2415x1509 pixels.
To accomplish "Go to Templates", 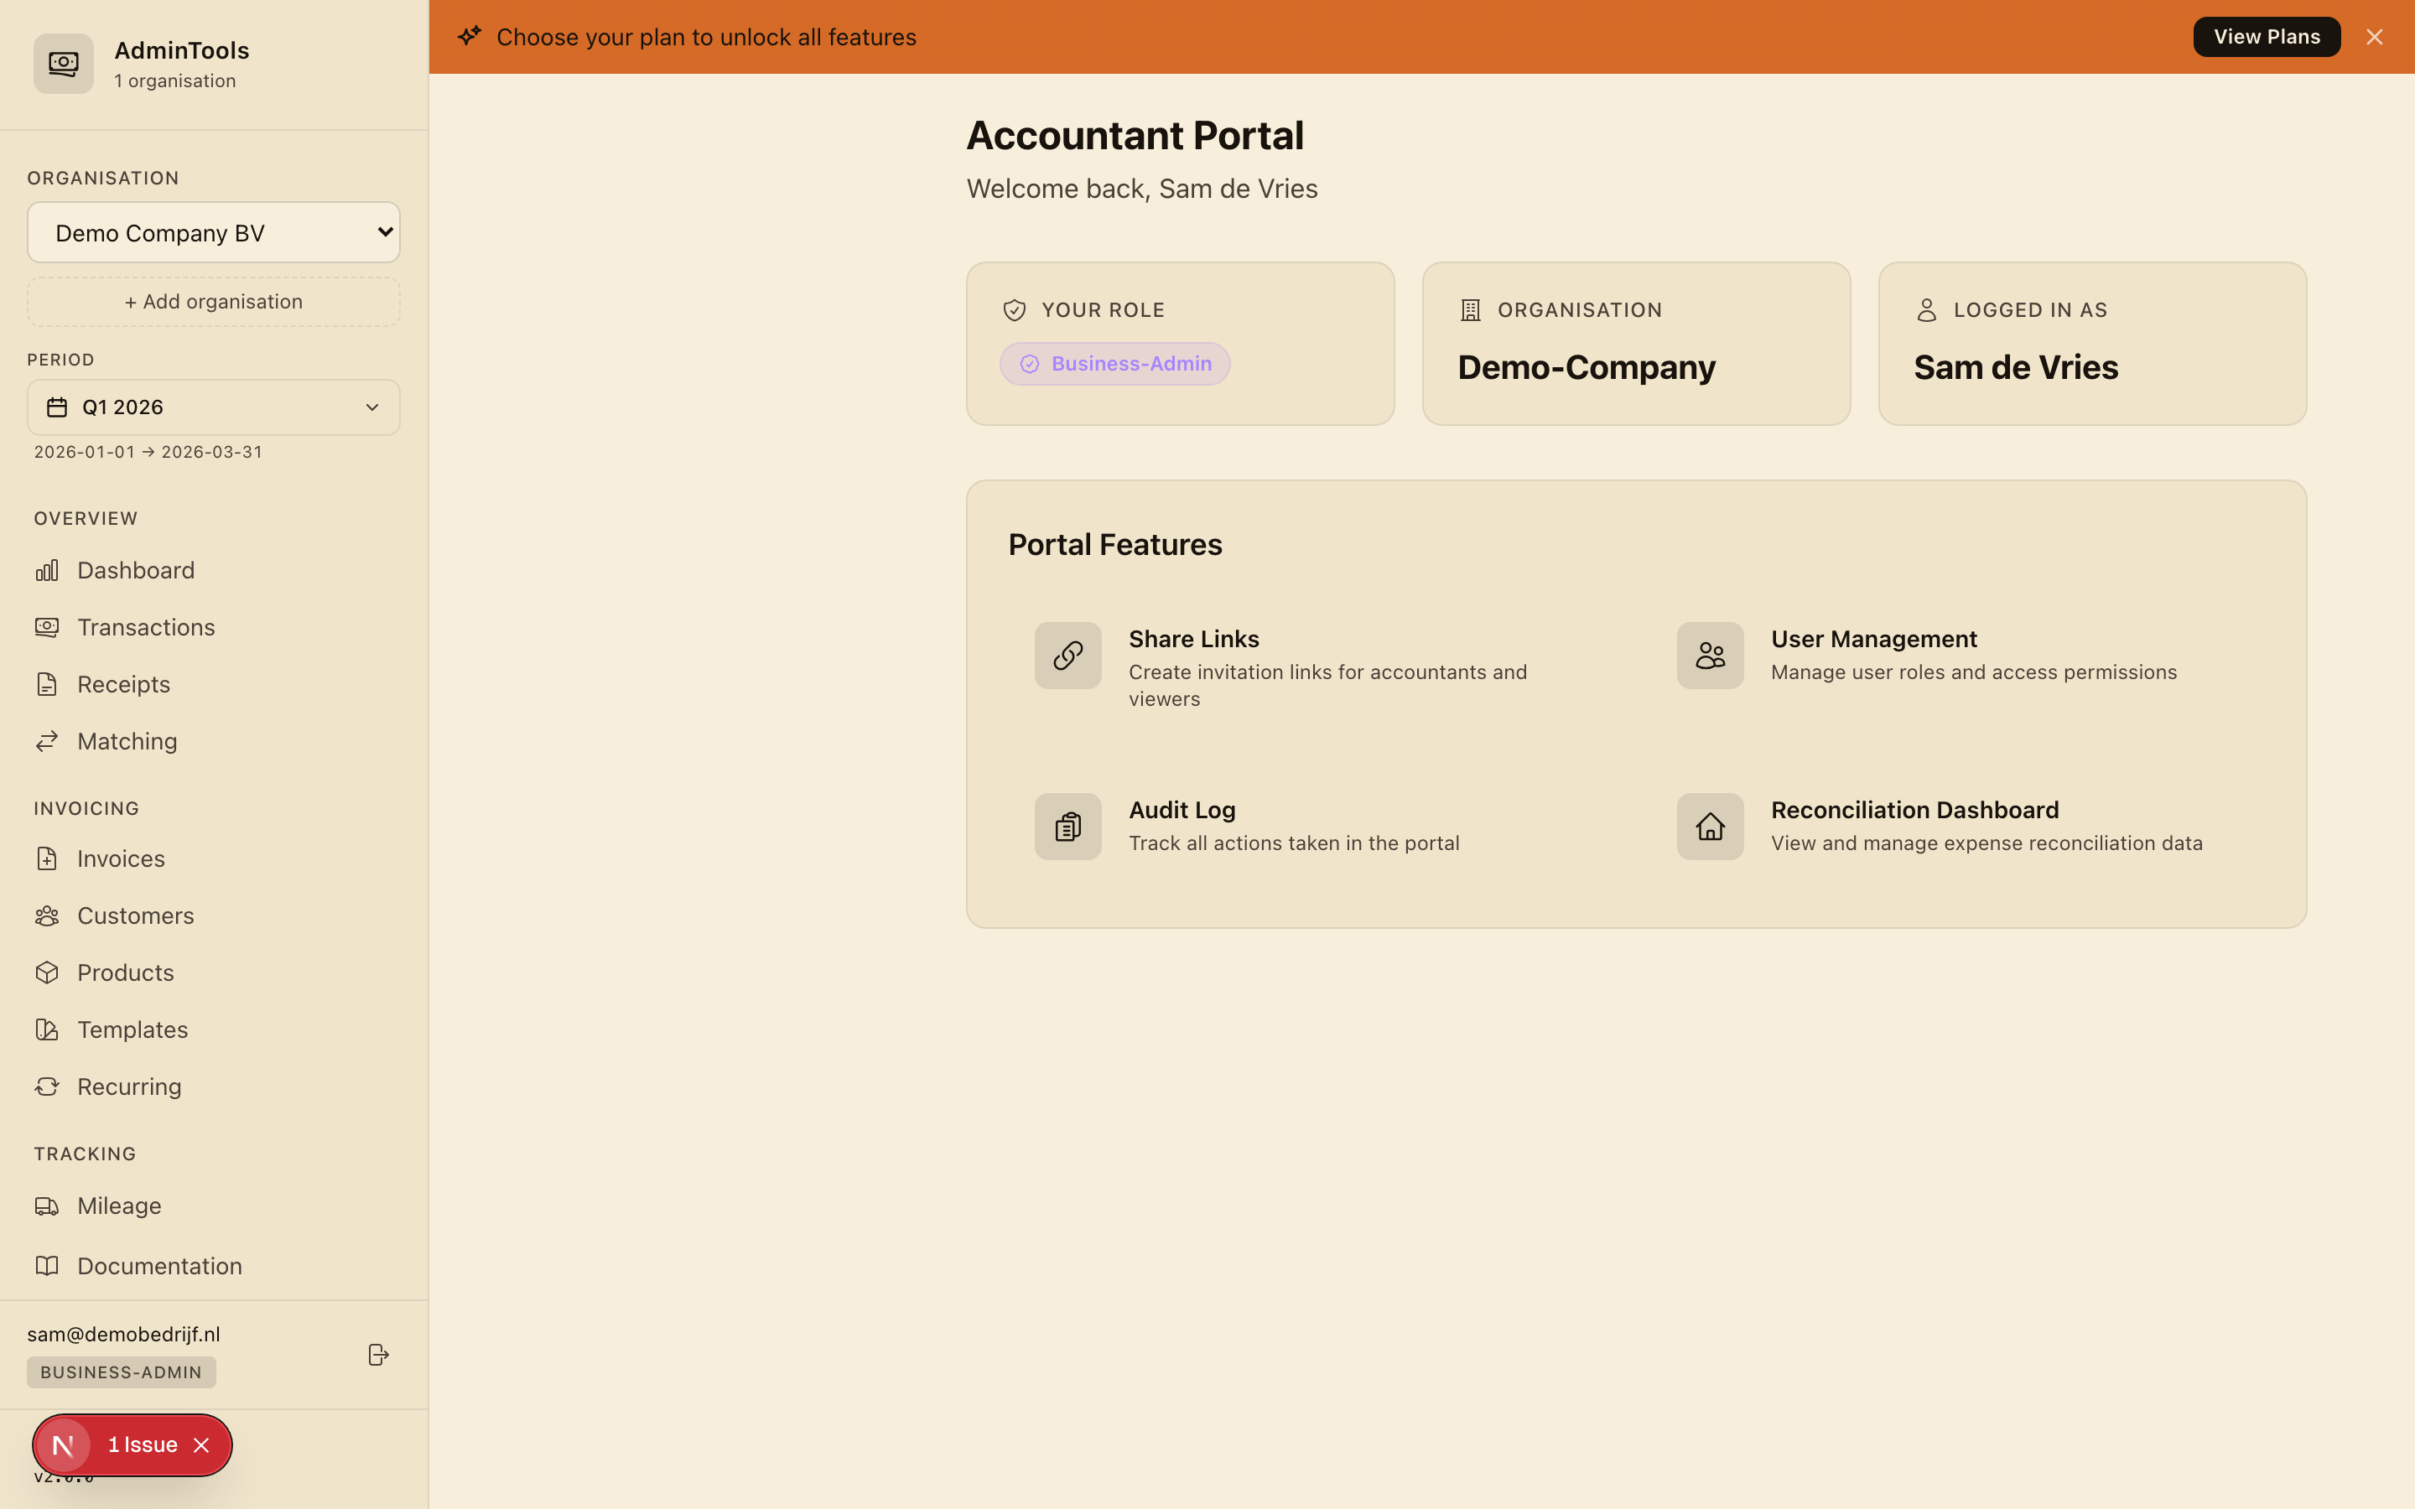I will coord(214,1029).
